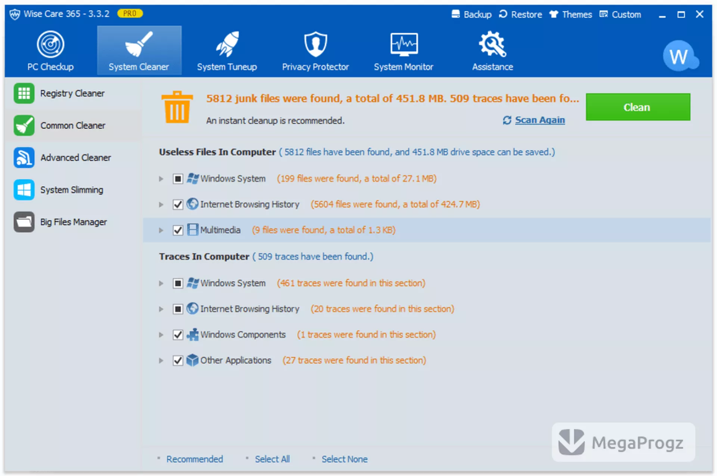Image resolution: width=717 pixels, height=476 pixels.
Task: Expand Internet Browsing History under Useless Files
Action: (x=161, y=204)
